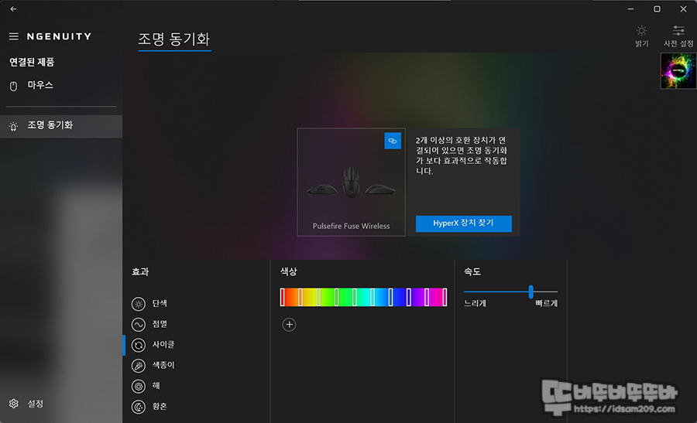Minimize the NGENUITY window
Image resolution: width=697 pixels, height=423 pixels.
[630, 9]
